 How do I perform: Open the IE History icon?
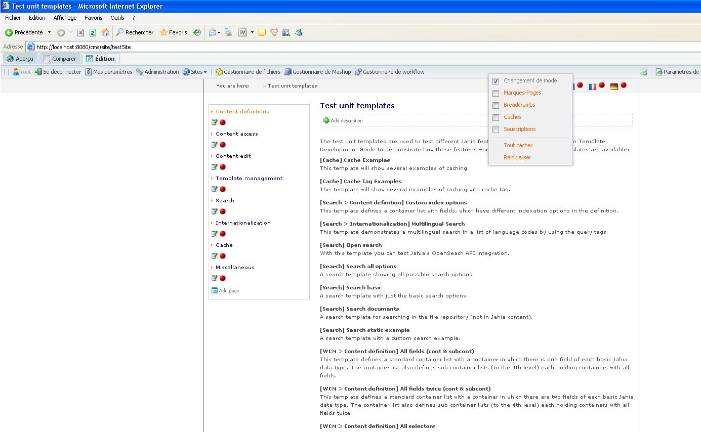pos(197,32)
